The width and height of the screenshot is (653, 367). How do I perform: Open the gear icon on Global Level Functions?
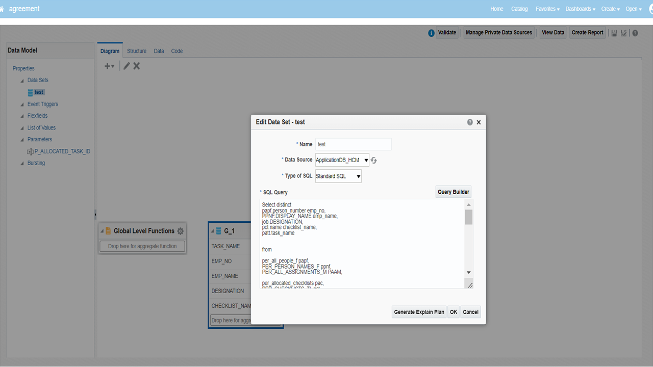(x=180, y=231)
